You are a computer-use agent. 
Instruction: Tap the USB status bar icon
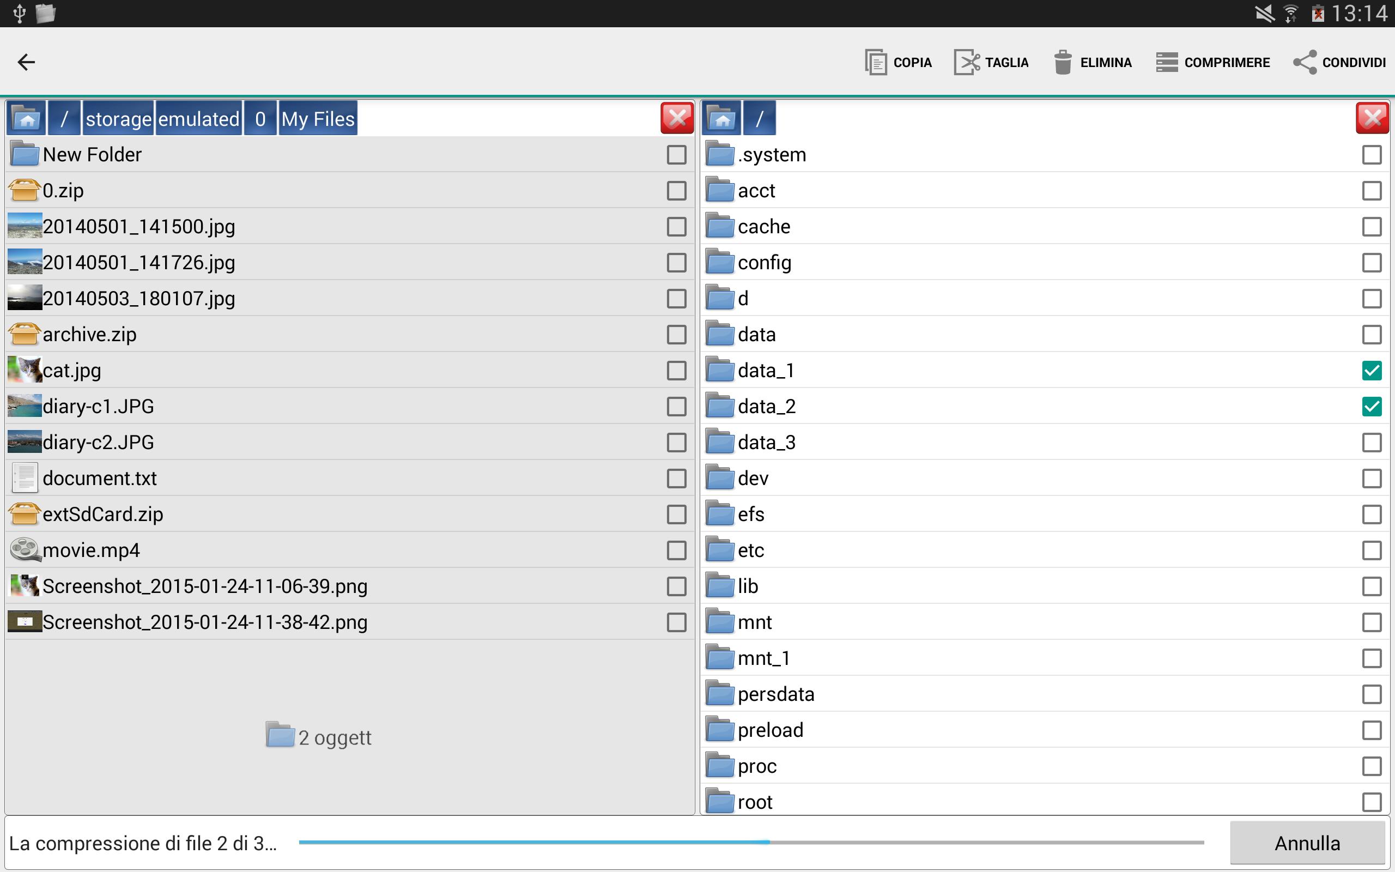pyautogui.click(x=19, y=13)
